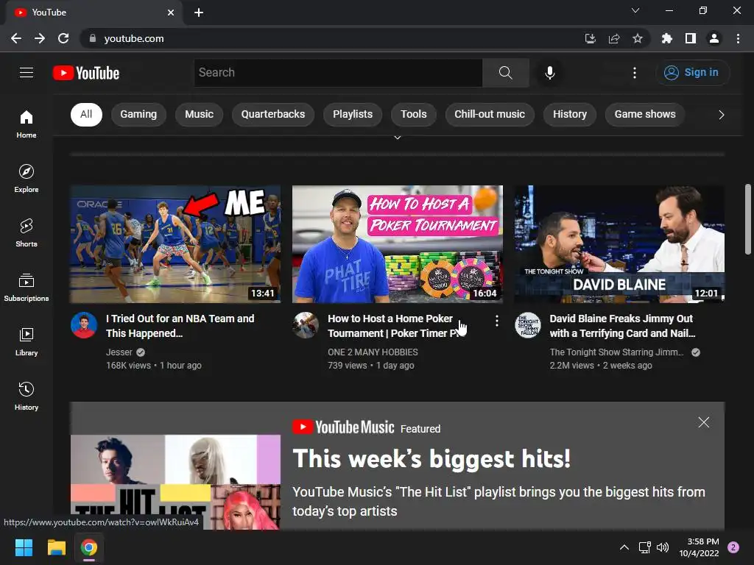The image size is (754, 565).
Task: Bookmark this page with star
Action: tap(637, 38)
